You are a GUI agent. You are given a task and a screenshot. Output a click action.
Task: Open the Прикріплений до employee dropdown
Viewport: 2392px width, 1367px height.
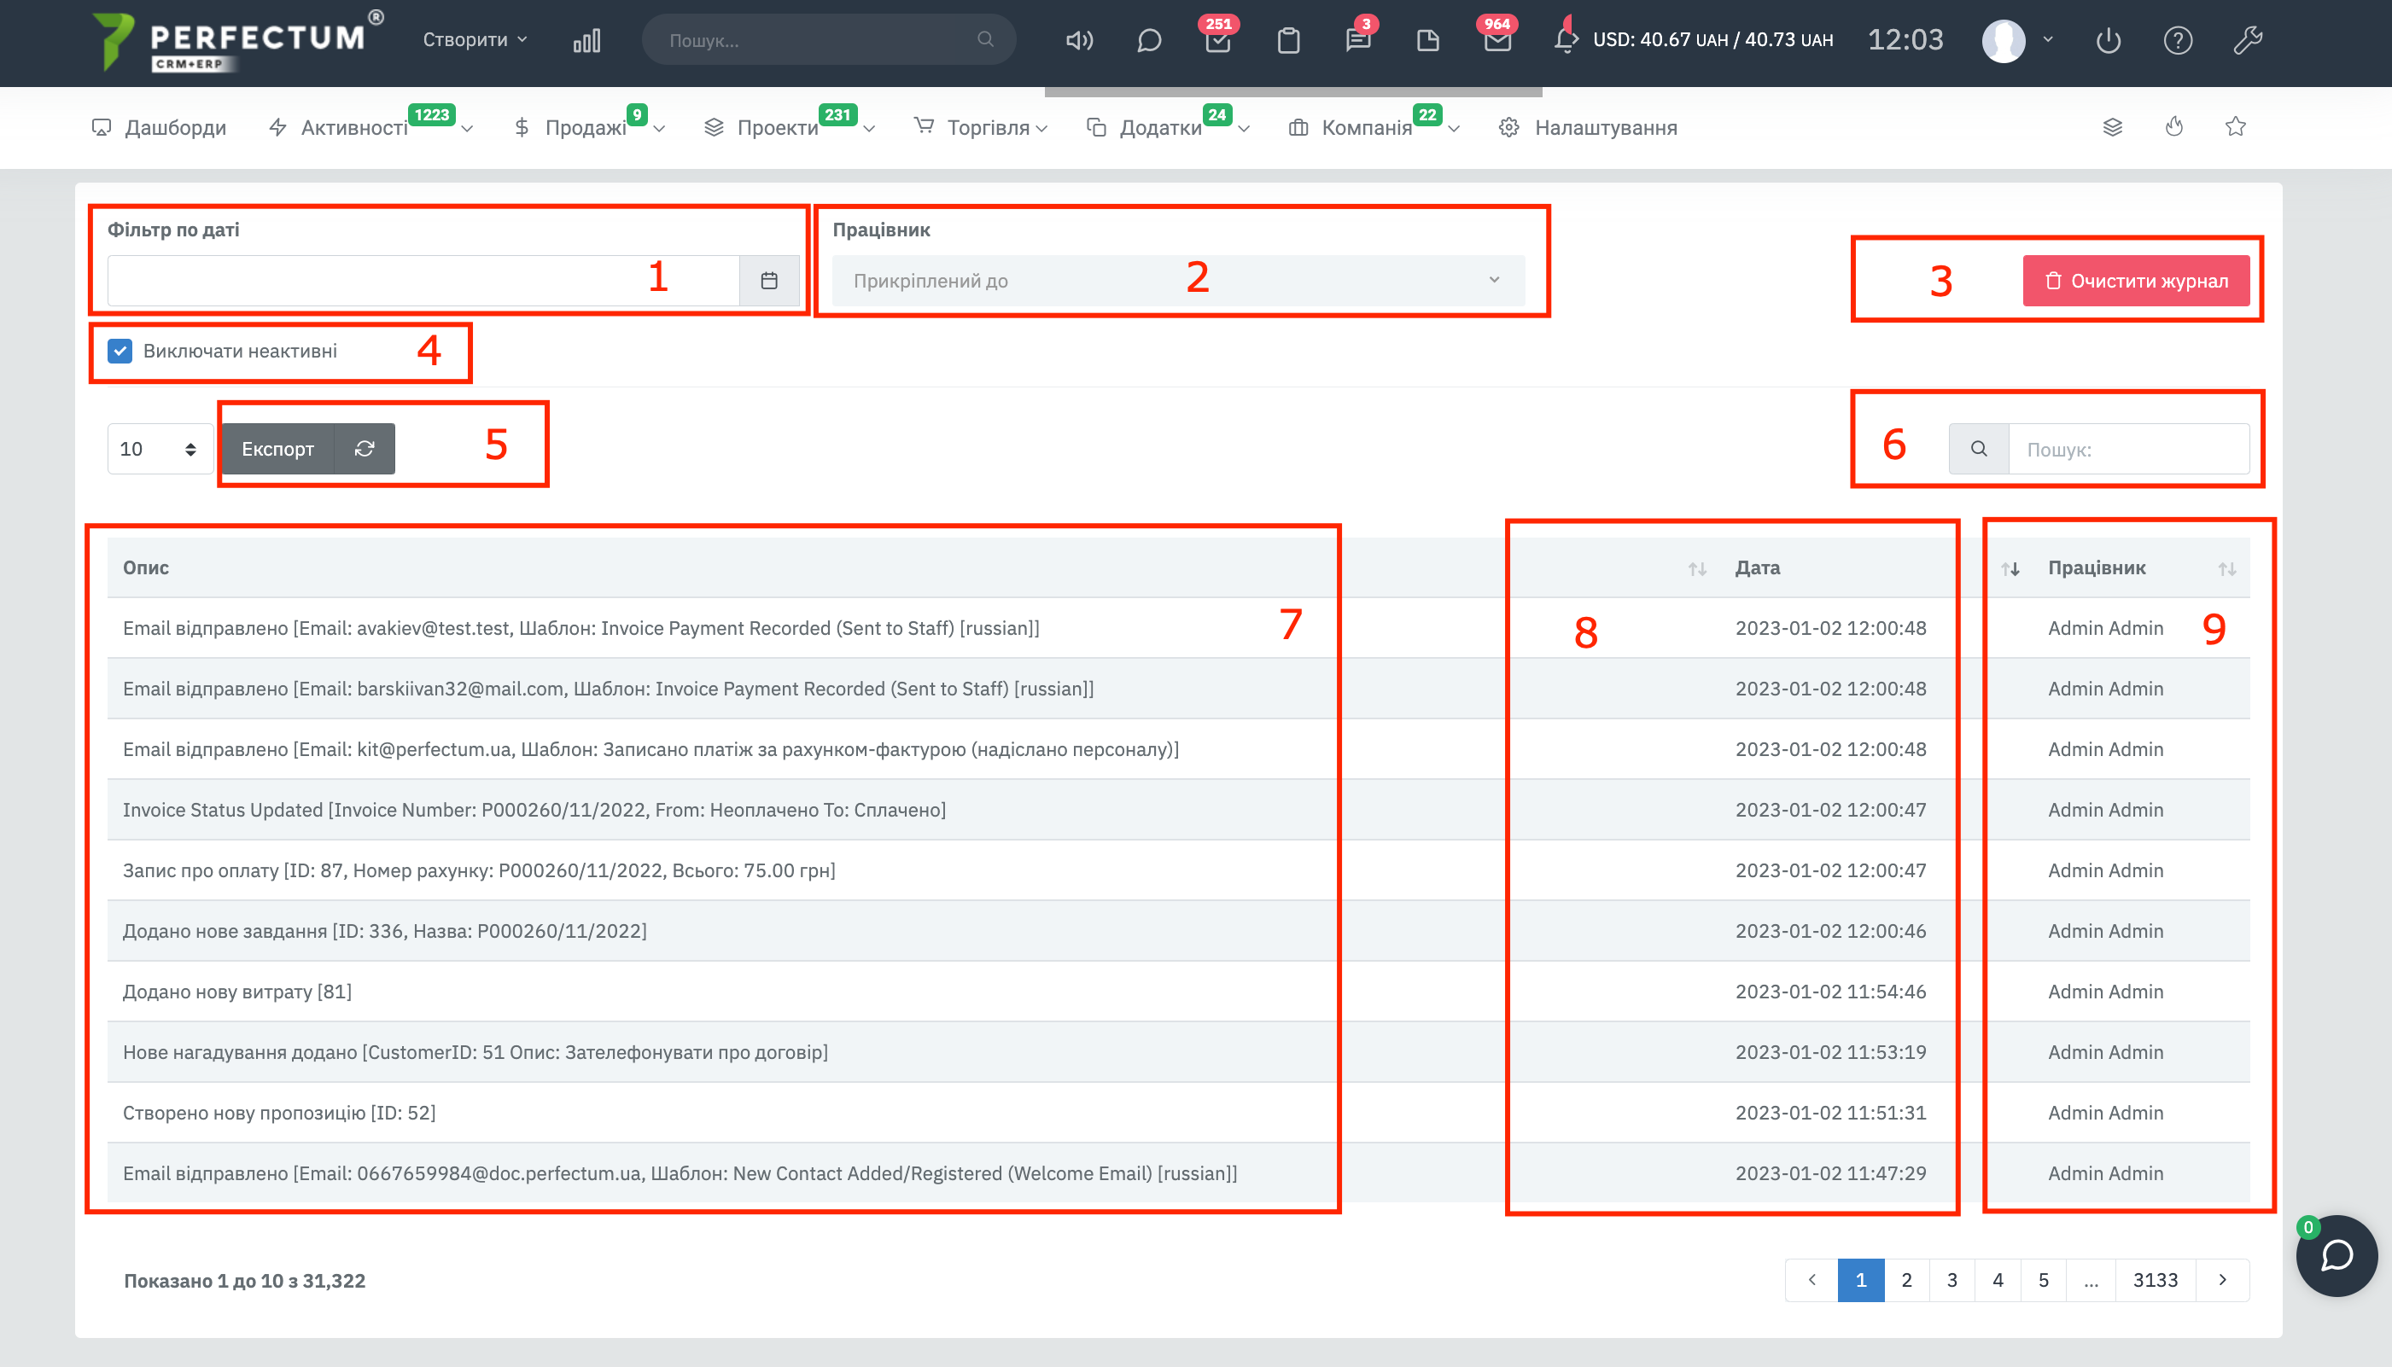[x=1178, y=281]
